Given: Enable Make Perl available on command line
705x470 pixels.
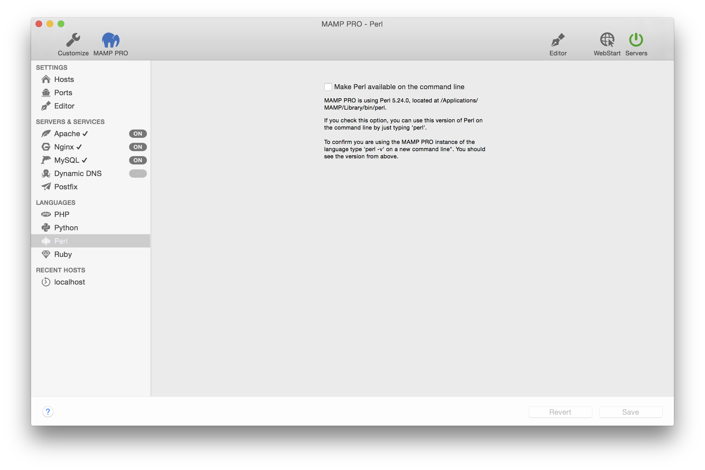Looking at the screenshot, I should (328, 87).
